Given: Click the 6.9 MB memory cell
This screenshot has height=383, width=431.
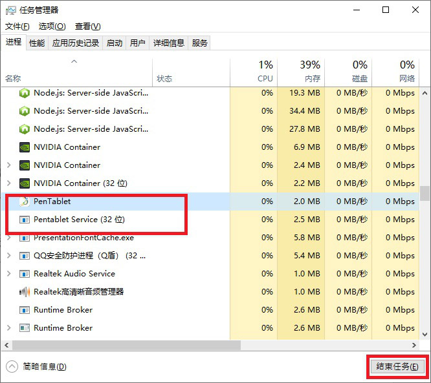Looking at the screenshot, I should [301, 147].
